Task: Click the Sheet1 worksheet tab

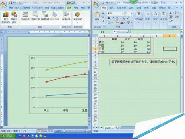Action: pos(109,128)
